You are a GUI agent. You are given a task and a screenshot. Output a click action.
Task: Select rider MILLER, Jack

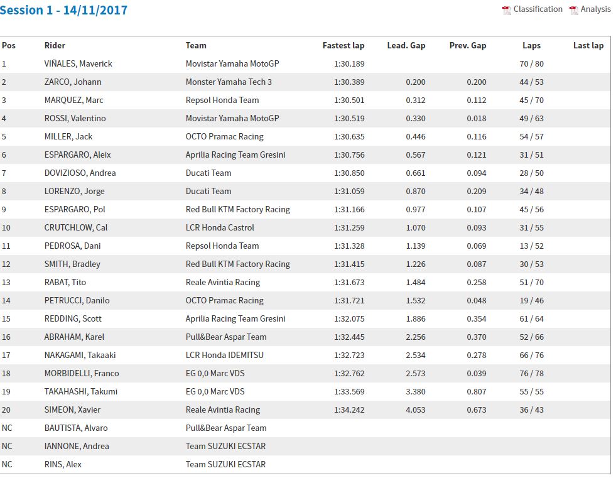tap(68, 137)
